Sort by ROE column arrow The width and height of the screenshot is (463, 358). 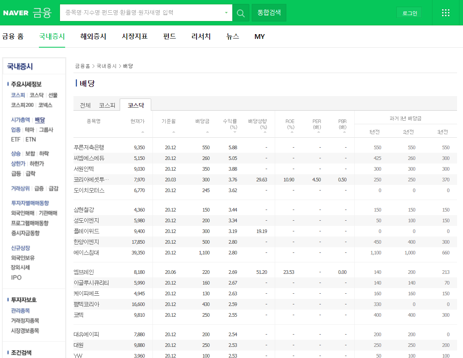coord(292,132)
